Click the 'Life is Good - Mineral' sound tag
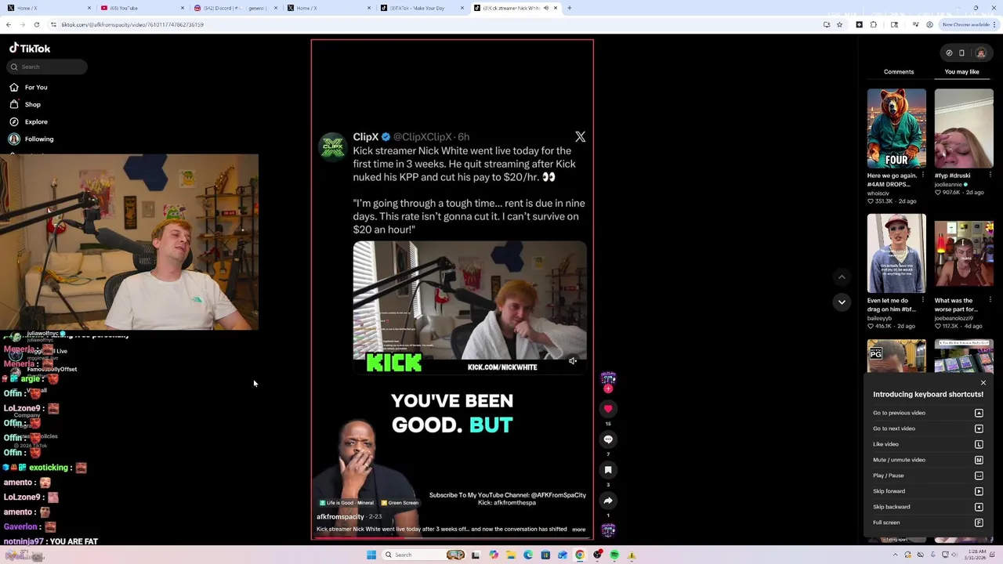 pyautogui.click(x=346, y=503)
